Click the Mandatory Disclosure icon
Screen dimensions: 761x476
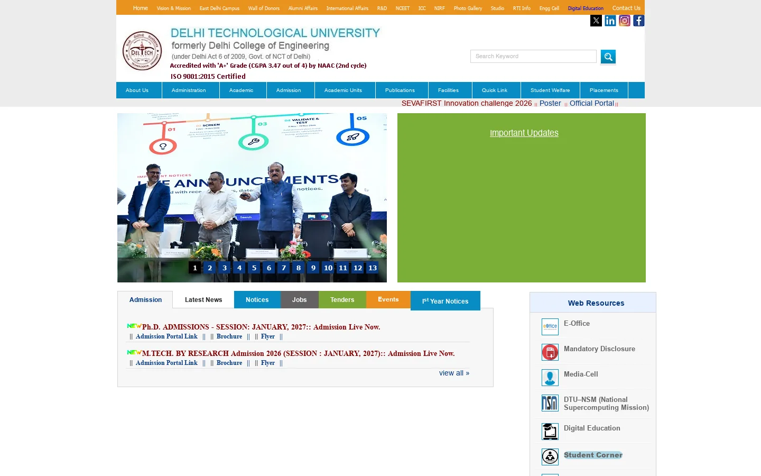pos(550,352)
